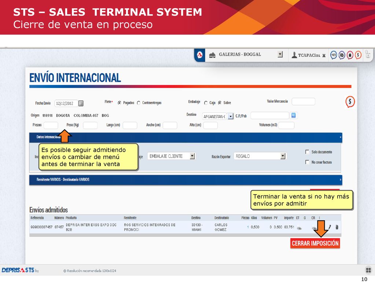Click the Importe column header
This screenshot has width=375, height=287.
point(288,218)
